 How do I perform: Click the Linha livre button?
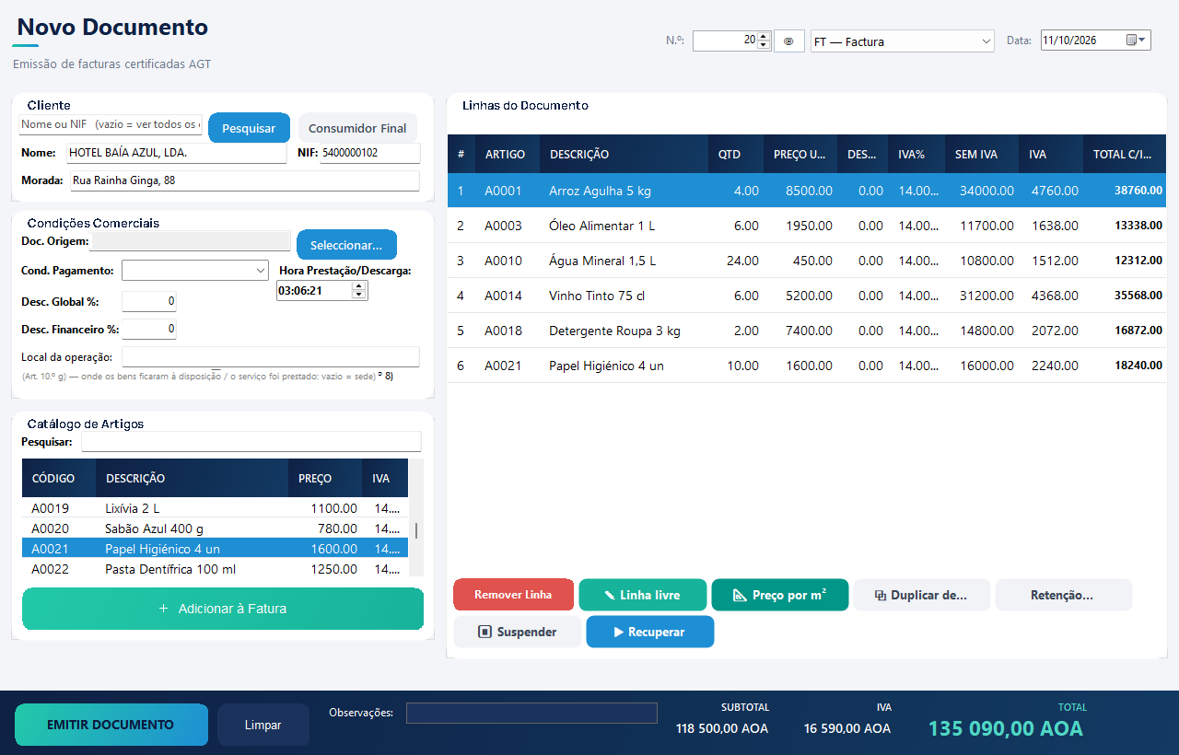click(x=642, y=595)
